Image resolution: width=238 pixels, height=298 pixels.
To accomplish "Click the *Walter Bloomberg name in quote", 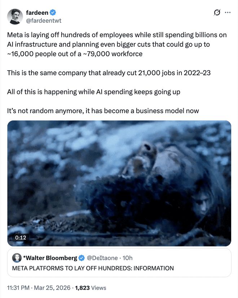I will [50, 258].
